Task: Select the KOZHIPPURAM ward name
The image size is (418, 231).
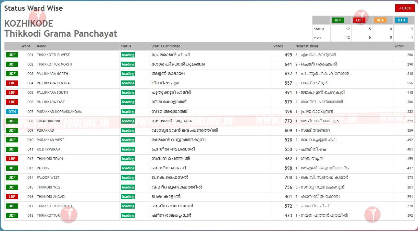Action: coord(48,149)
